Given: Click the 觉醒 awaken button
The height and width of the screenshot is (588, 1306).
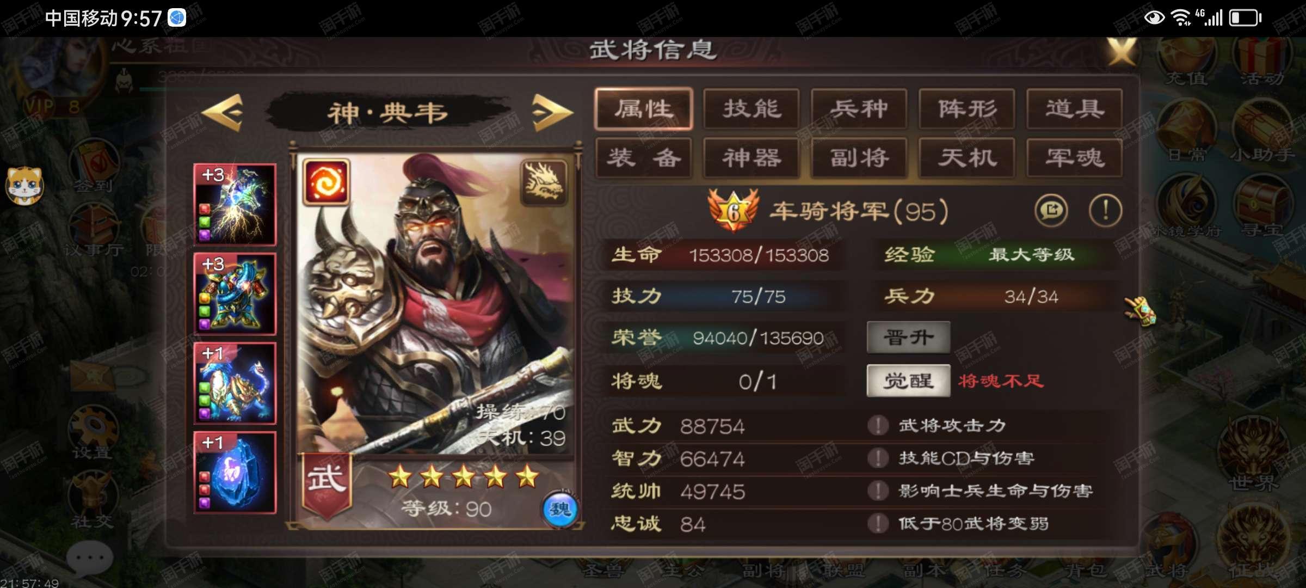Looking at the screenshot, I should coord(909,381).
